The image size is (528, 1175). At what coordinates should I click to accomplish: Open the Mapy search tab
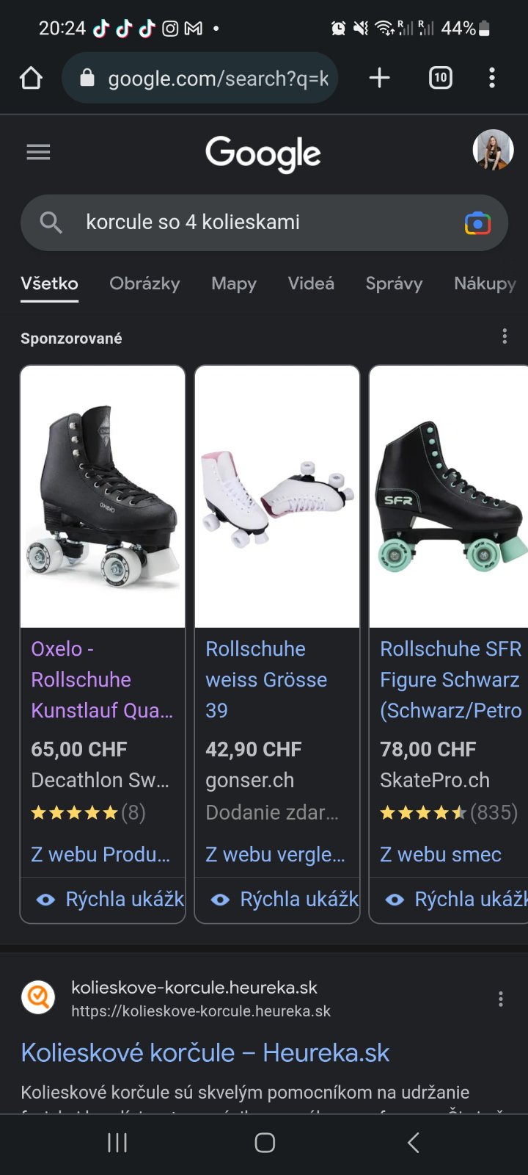click(234, 283)
